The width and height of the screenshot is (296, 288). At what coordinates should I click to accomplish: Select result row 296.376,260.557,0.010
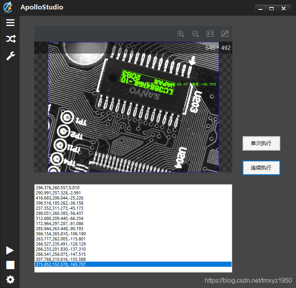click(133, 188)
